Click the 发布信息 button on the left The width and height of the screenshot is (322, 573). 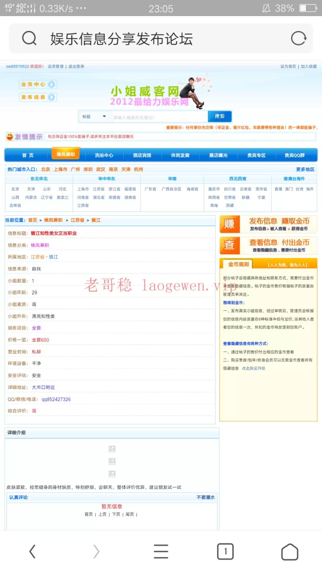38,97
